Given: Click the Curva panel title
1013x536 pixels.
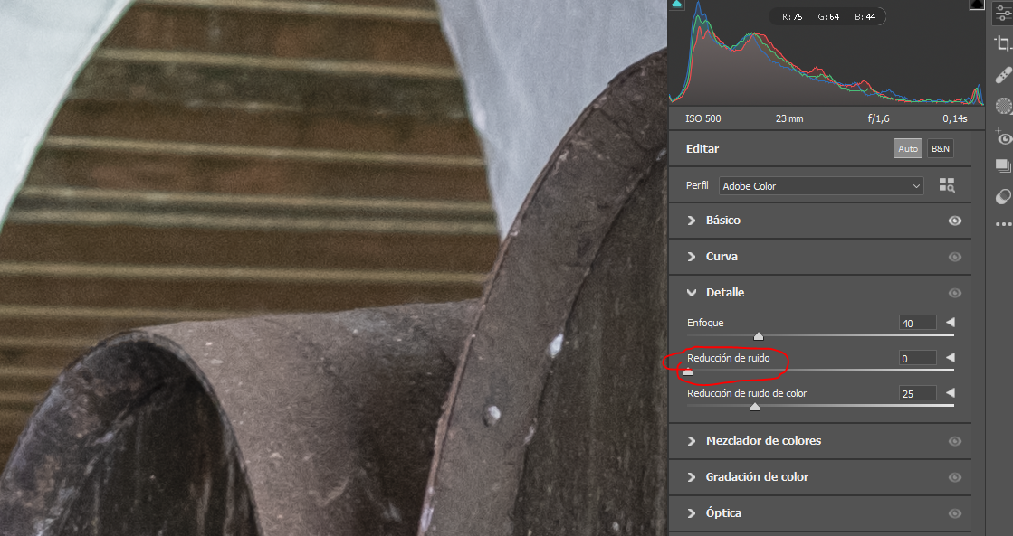Looking at the screenshot, I should point(722,257).
